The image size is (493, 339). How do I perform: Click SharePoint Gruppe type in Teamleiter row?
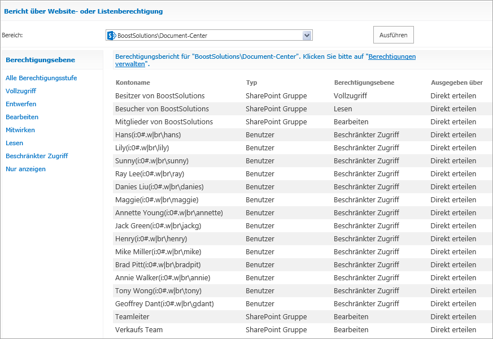click(x=276, y=317)
